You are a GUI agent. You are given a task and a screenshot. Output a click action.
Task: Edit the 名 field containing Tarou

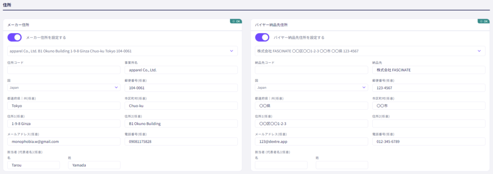[x=34, y=165]
